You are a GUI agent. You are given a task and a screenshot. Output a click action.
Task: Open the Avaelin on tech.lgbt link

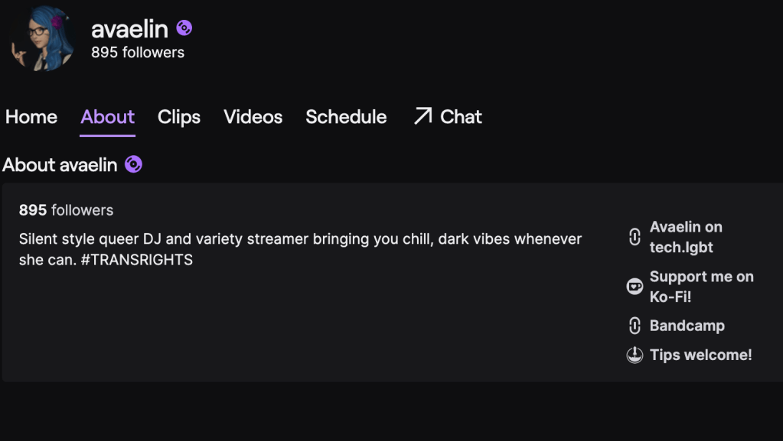click(686, 237)
